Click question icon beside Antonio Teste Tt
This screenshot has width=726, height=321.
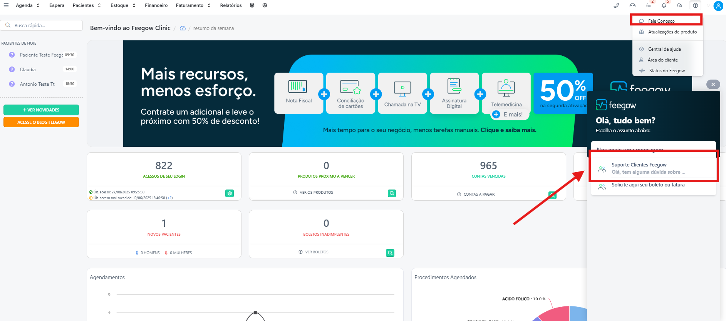(x=12, y=84)
